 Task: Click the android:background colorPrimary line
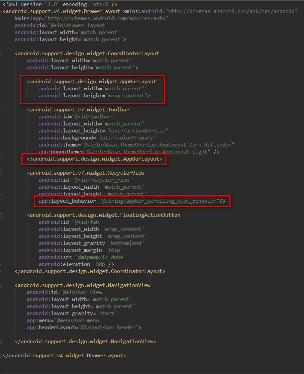[x=97, y=138]
